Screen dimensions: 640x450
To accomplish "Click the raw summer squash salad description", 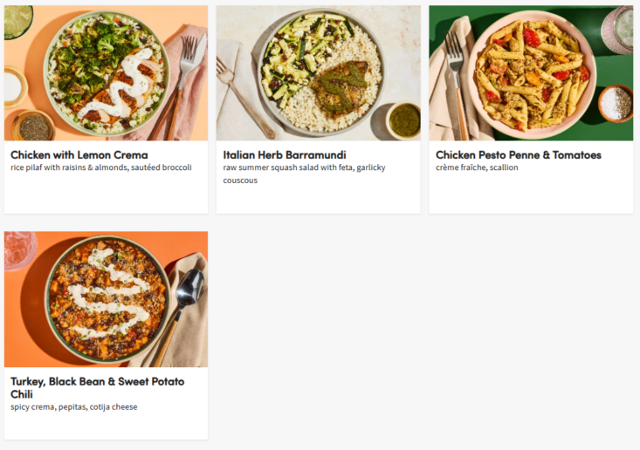I will 304,167.
